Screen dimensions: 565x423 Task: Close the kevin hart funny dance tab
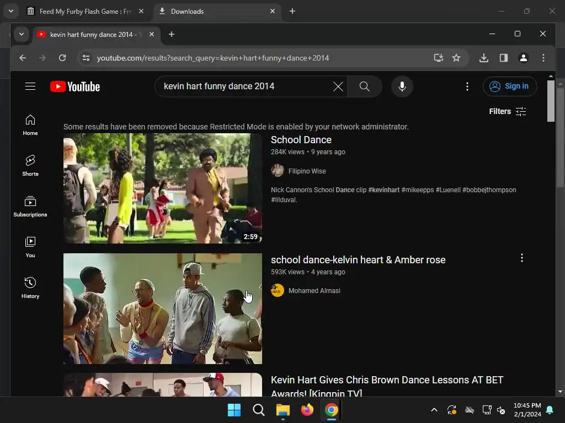[152, 35]
